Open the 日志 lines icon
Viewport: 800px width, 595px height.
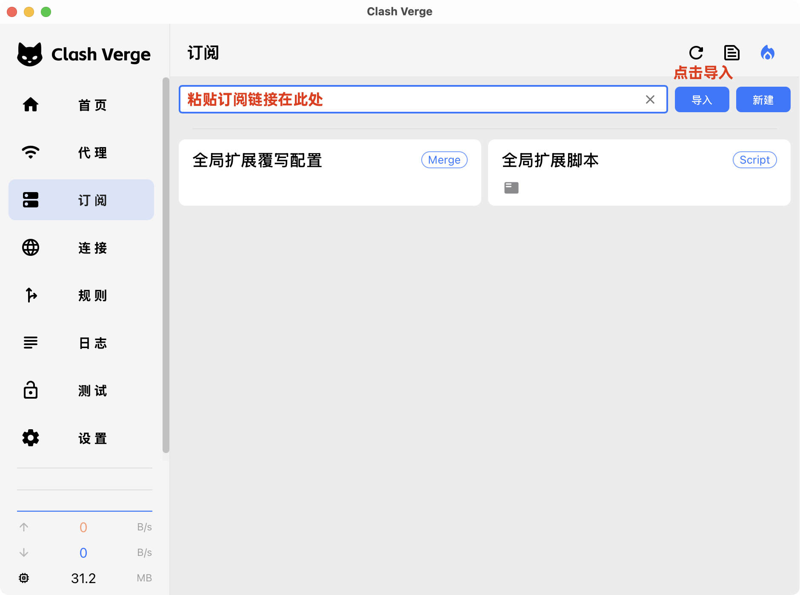pyautogui.click(x=31, y=343)
